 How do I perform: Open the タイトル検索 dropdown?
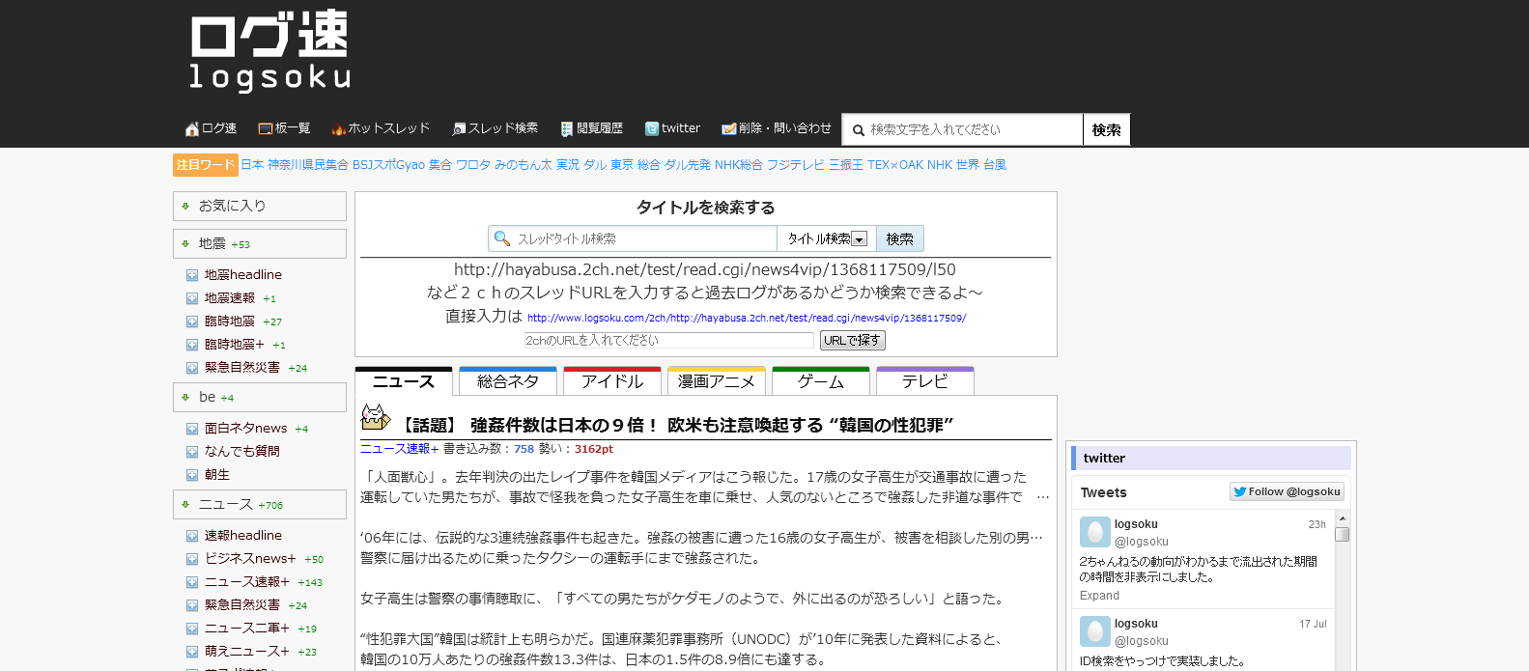click(x=827, y=238)
